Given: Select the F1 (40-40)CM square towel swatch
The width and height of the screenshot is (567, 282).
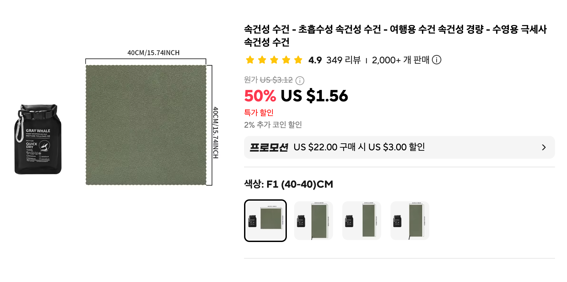Looking at the screenshot, I should pos(265,221).
